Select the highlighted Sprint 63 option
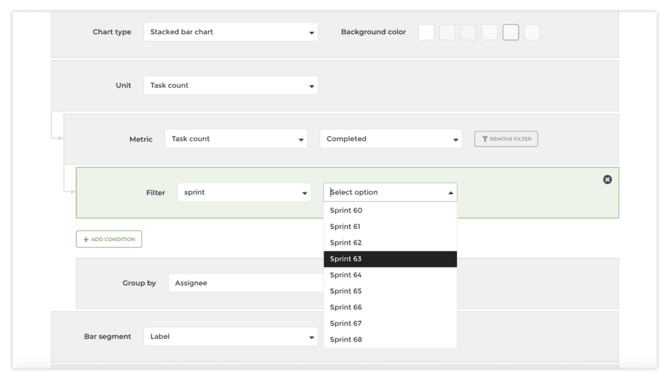This screenshot has height=382, width=670. coord(390,259)
